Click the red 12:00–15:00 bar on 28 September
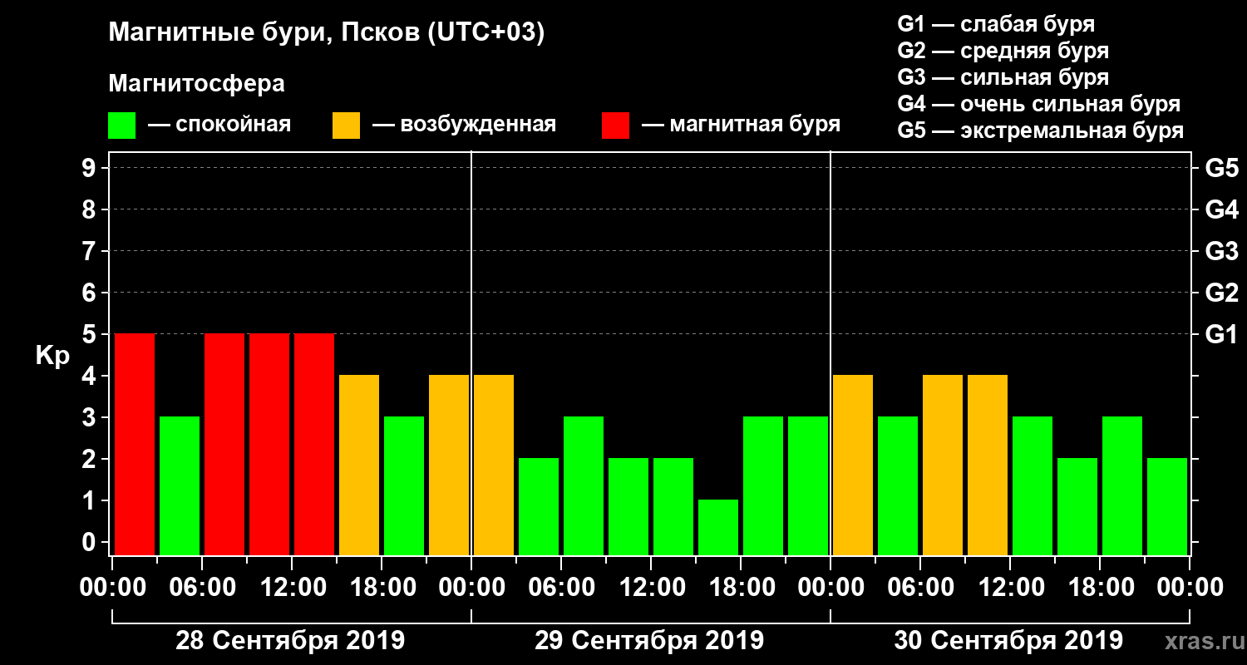 [x=314, y=444]
